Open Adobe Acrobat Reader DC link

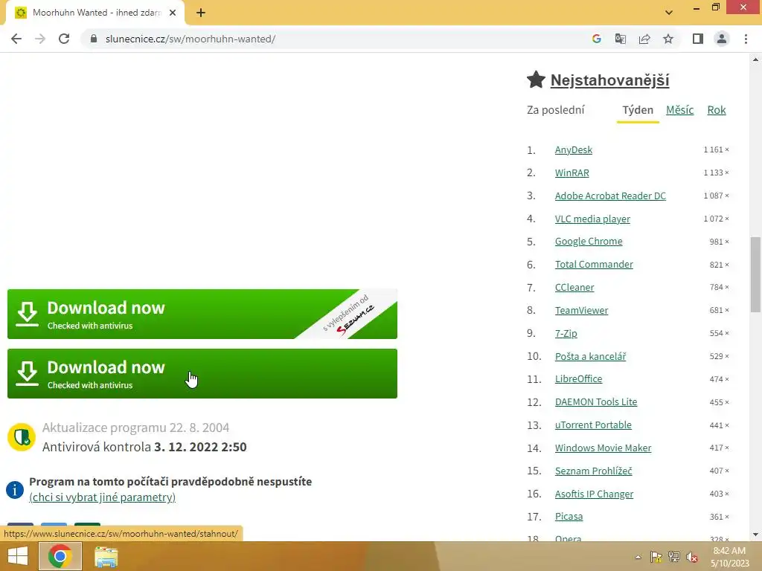click(x=610, y=196)
